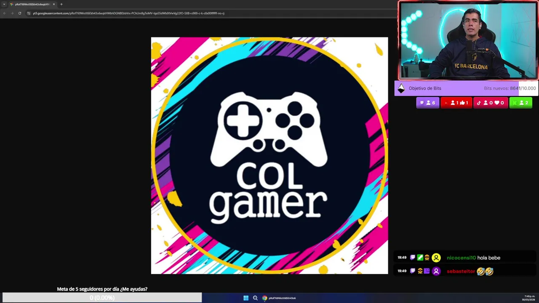
Task: Click the nicocensi10 chat username
Action: coord(461,258)
